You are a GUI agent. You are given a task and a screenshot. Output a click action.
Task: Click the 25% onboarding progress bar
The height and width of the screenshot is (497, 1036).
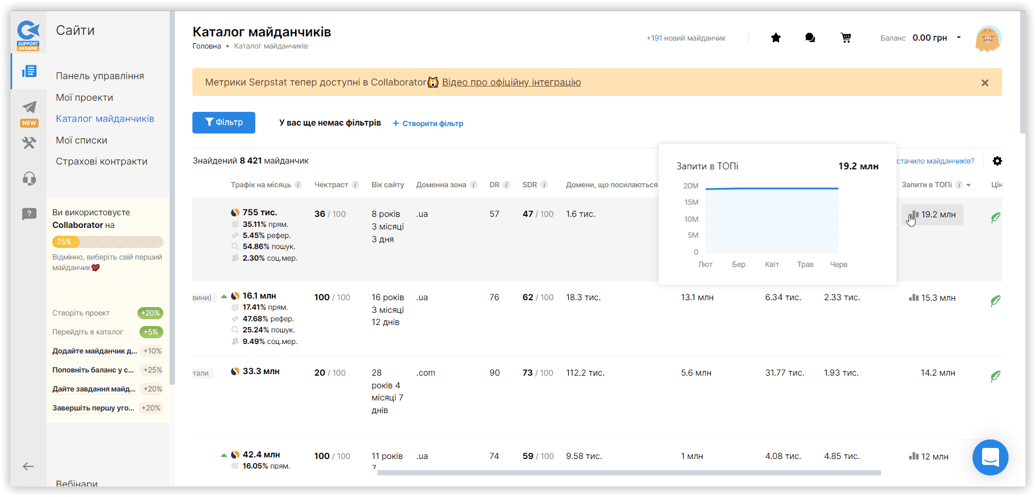click(x=108, y=242)
